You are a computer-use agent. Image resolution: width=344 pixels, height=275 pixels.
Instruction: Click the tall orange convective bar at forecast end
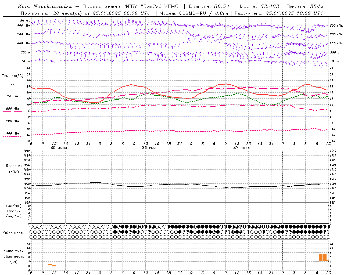click(x=323, y=258)
